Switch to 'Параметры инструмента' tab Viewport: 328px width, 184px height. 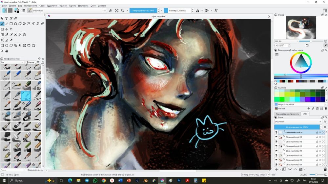pyautogui.click(x=287, y=114)
